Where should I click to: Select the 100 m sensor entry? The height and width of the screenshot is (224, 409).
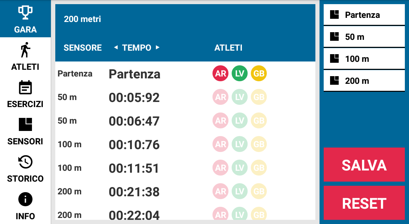pos(364,59)
